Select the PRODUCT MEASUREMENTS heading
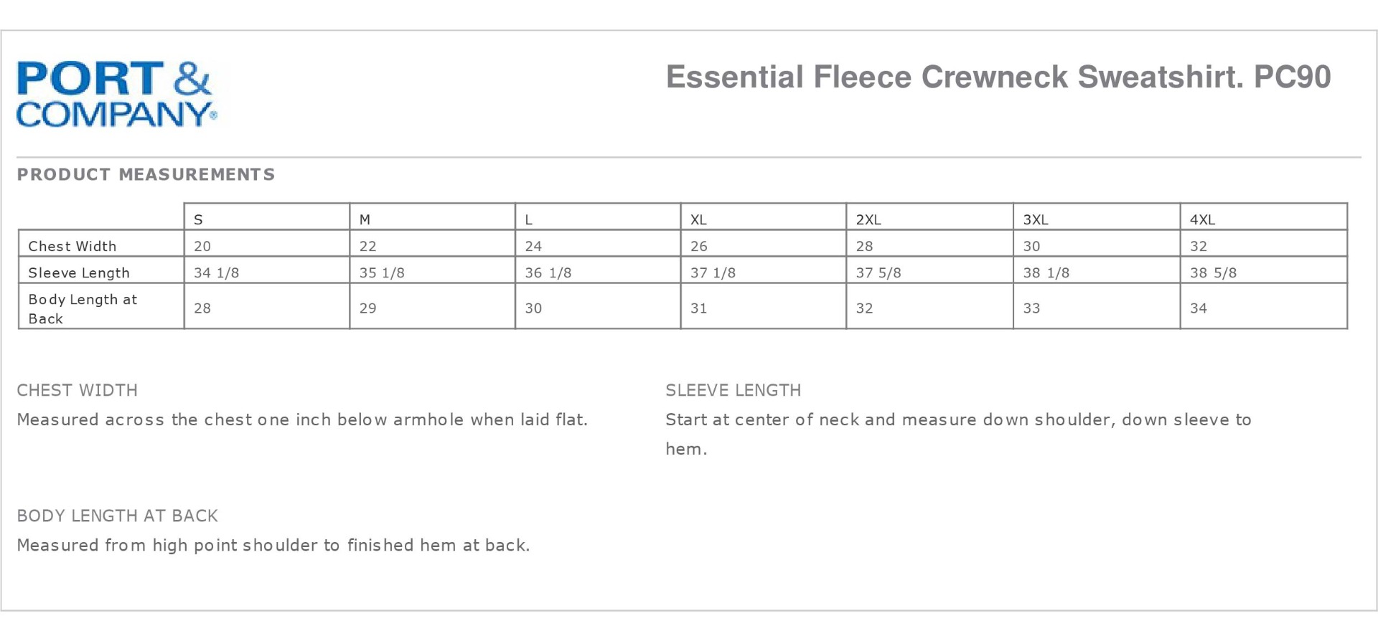 [146, 175]
